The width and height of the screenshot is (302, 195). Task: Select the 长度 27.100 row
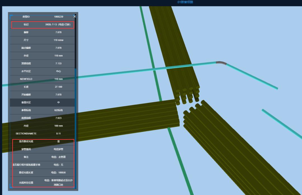click(x=43, y=87)
